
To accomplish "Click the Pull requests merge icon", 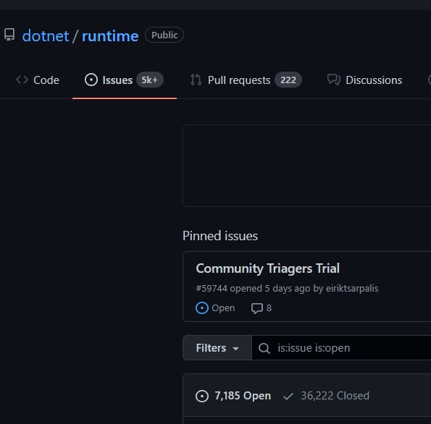I will coord(196,80).
